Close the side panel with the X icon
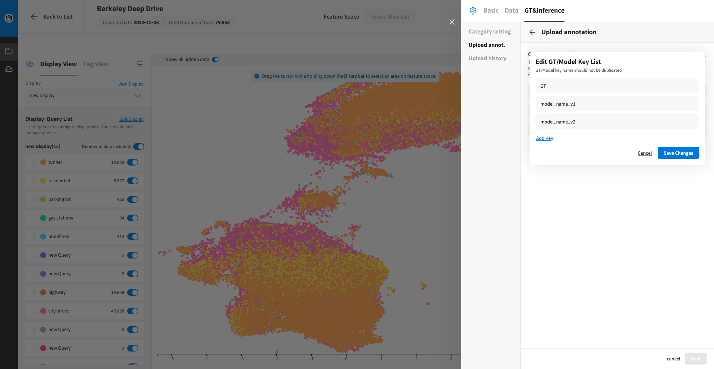 click(452, 22)
